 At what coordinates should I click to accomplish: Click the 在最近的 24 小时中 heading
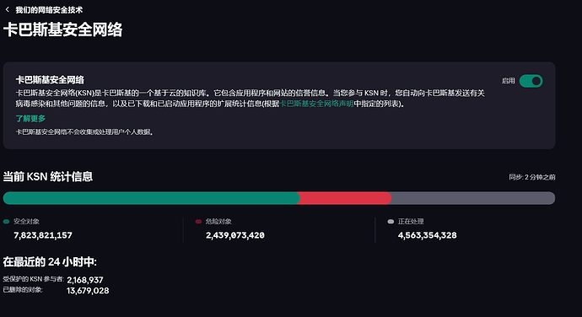click(50, 262)
